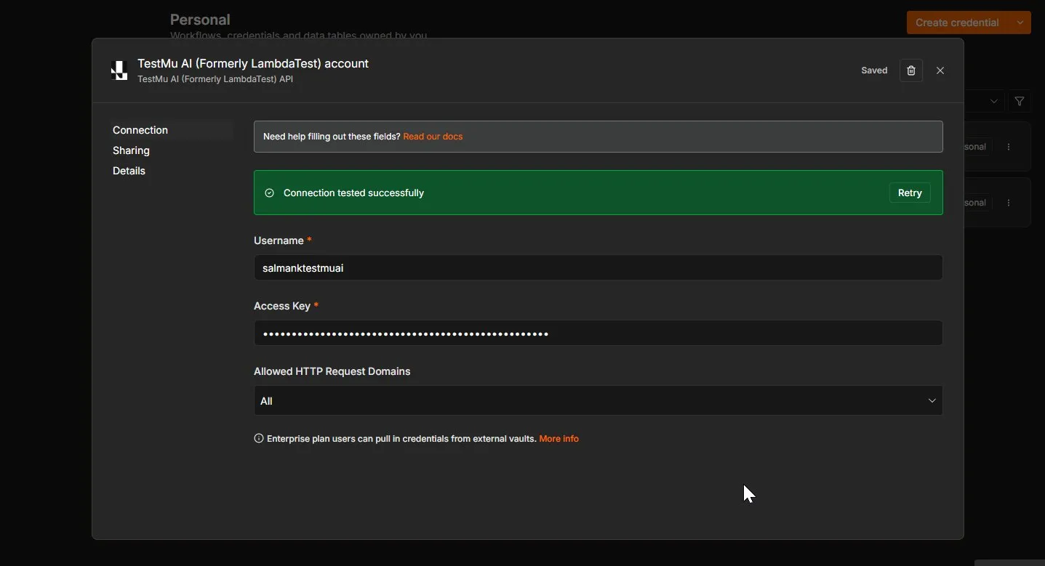Open the Read our docs link

tap(433, 137)
